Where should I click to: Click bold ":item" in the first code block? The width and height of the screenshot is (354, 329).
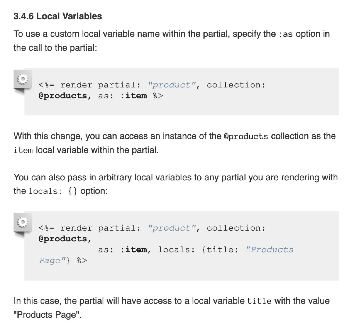(134, 96)
